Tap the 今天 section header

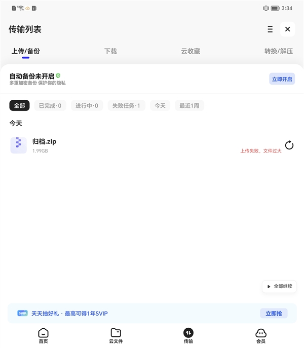(16, 123)
